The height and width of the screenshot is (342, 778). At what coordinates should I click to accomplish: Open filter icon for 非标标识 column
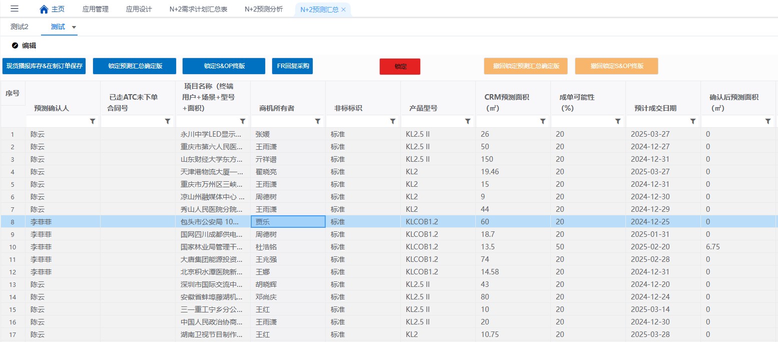coord(393,121)
